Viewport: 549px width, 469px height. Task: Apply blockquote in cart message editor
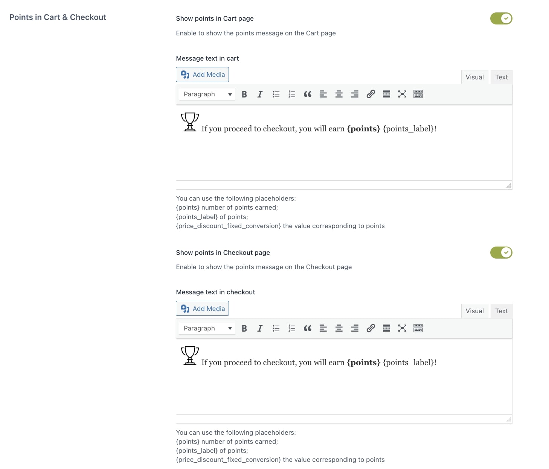pos(308,94)
